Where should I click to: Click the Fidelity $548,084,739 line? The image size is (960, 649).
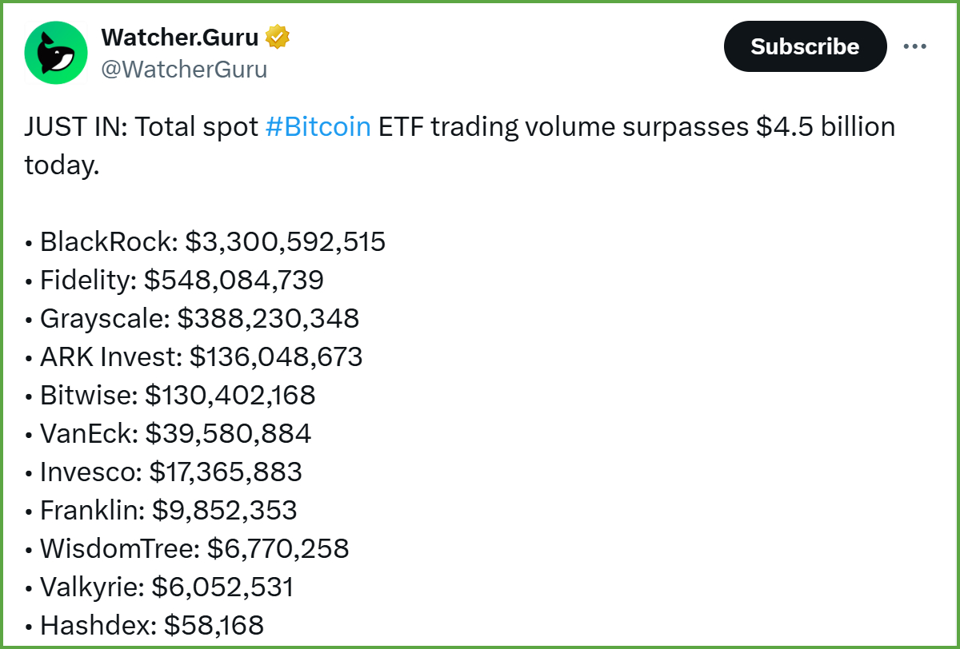coord(174,280)
